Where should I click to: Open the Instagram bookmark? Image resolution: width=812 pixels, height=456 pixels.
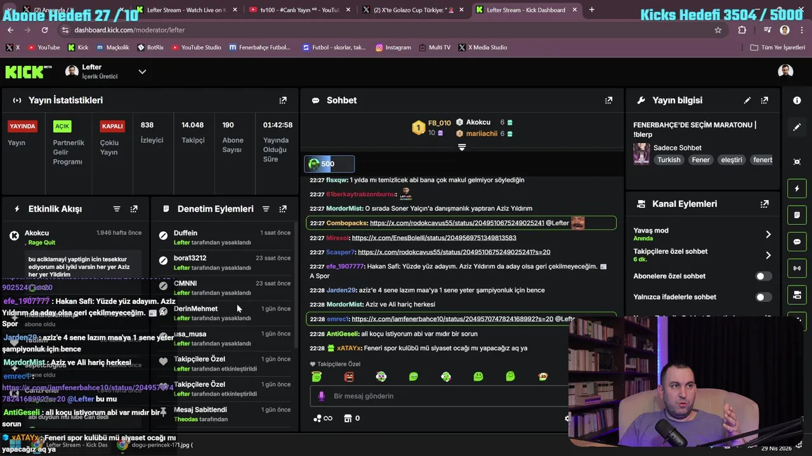coord(393,47)
